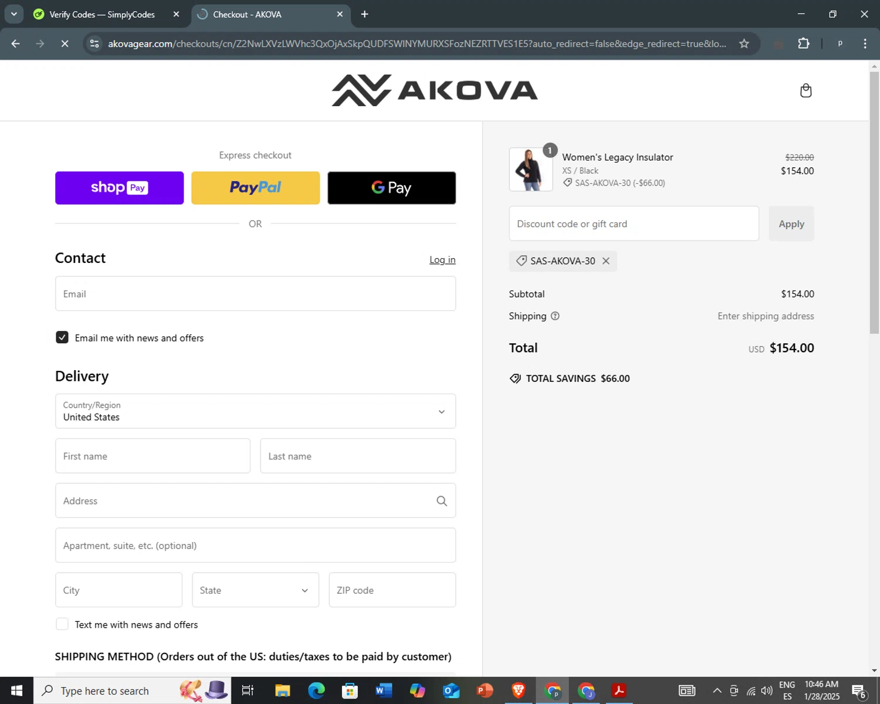Close the Verify Codes SimplyCodes tab
The height and width of the screenshot is (704, 880).
pyautogui.click(x=176, y=14)
